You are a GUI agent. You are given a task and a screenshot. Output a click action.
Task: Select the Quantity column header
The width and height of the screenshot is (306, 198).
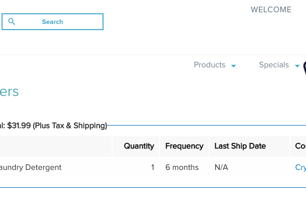click(139, 146)
